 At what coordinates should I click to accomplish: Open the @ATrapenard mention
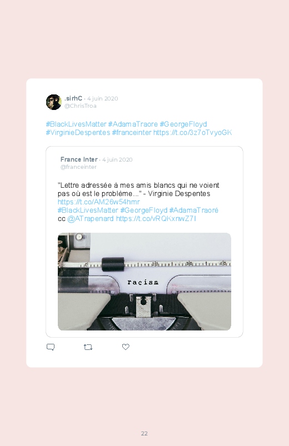(x=91, y=219)
